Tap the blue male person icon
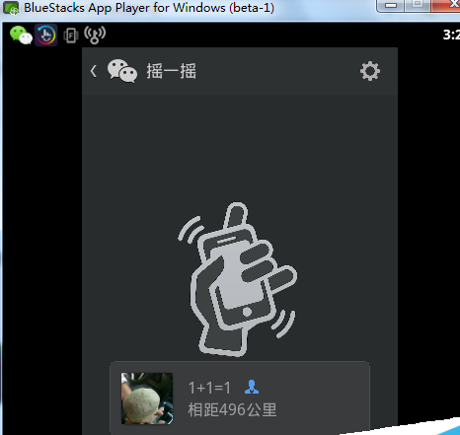460x435 pixels. [x=252, y=387]
